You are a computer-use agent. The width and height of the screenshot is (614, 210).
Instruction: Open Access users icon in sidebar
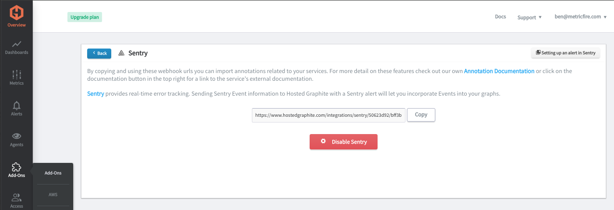16,198
